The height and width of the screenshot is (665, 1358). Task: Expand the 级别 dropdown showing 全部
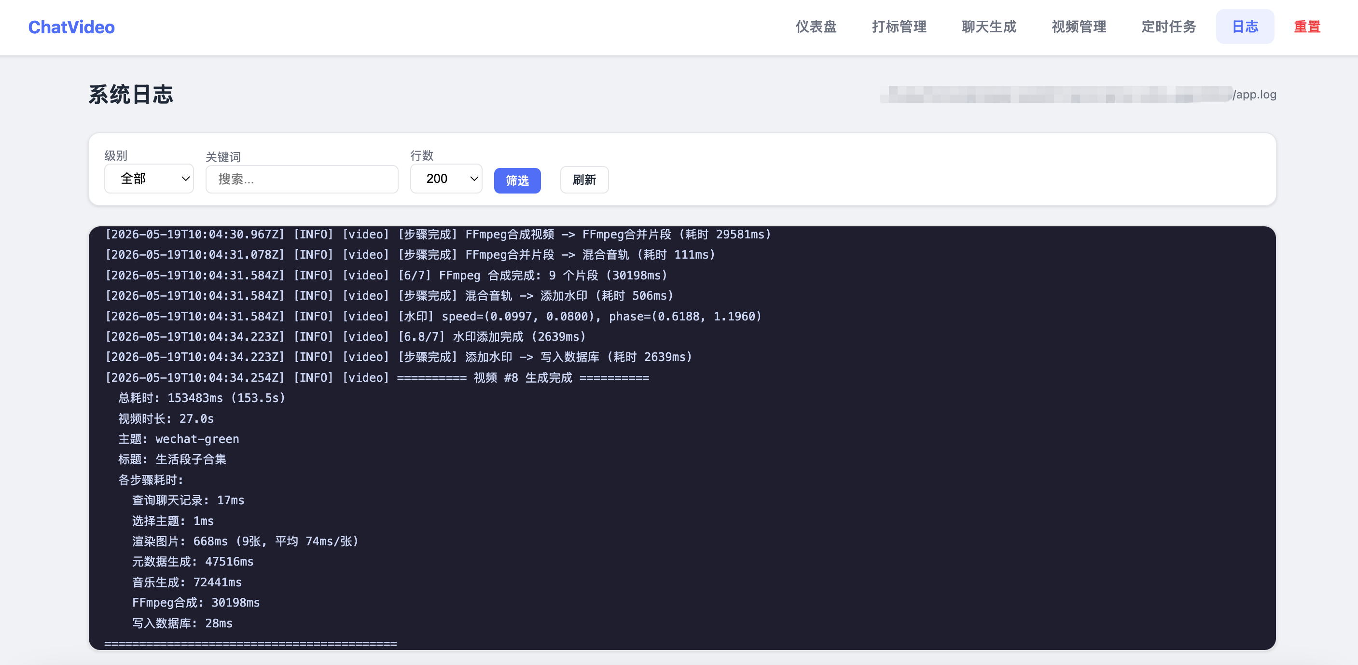[149, 179]
